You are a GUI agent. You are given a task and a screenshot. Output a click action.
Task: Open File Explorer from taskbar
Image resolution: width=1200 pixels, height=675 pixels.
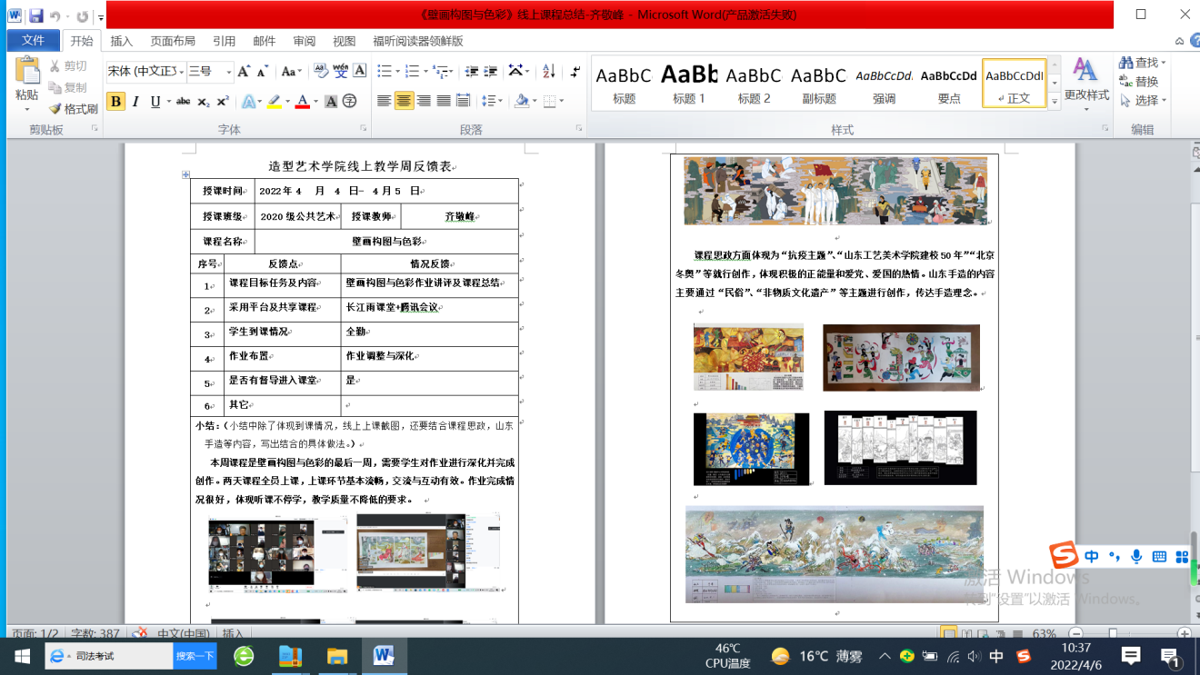(x=337, y=656)
